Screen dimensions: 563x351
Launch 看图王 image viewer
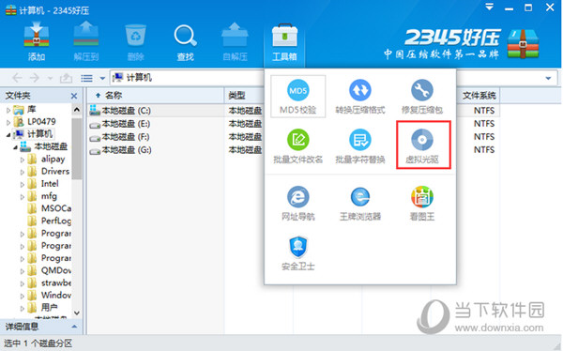click(422, 204)
